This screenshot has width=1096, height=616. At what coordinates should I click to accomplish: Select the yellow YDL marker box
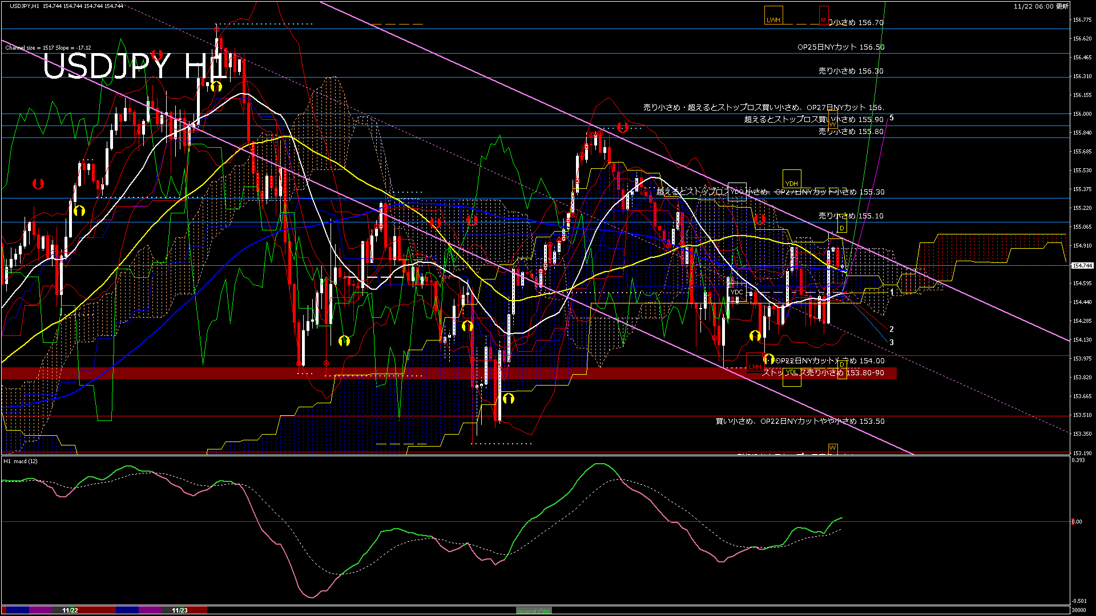coord(792,376)
